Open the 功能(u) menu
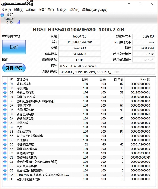The image size is (158, 189). tap(31, 10)
